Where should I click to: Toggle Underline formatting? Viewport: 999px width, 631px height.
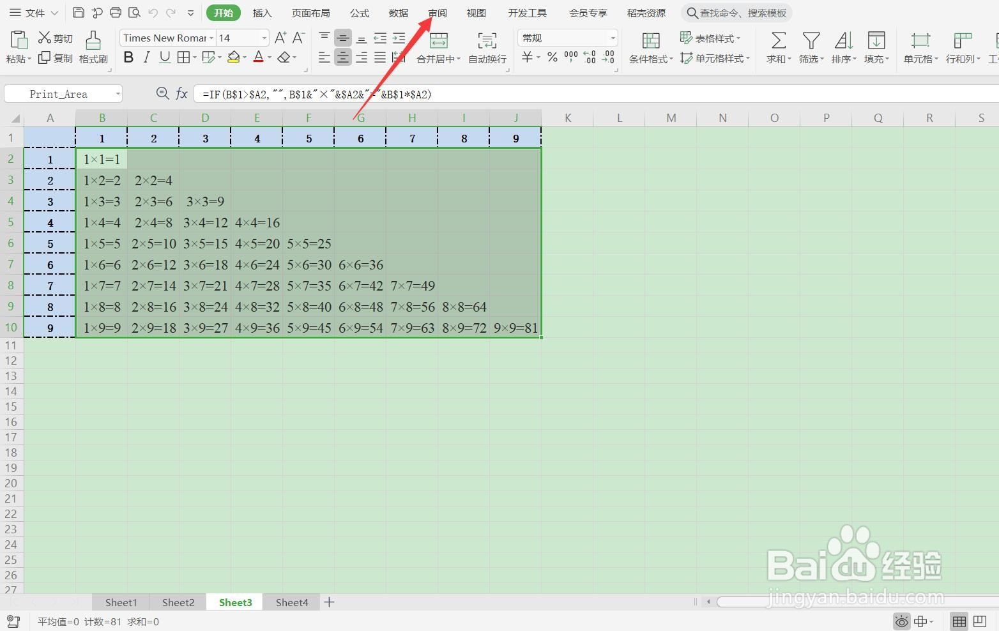pyautogui.click(x=165, y=57)
